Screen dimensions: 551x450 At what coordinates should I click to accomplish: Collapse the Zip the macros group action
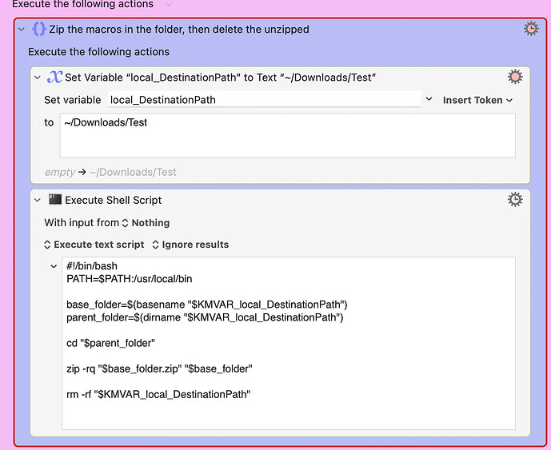click(22, 30)
